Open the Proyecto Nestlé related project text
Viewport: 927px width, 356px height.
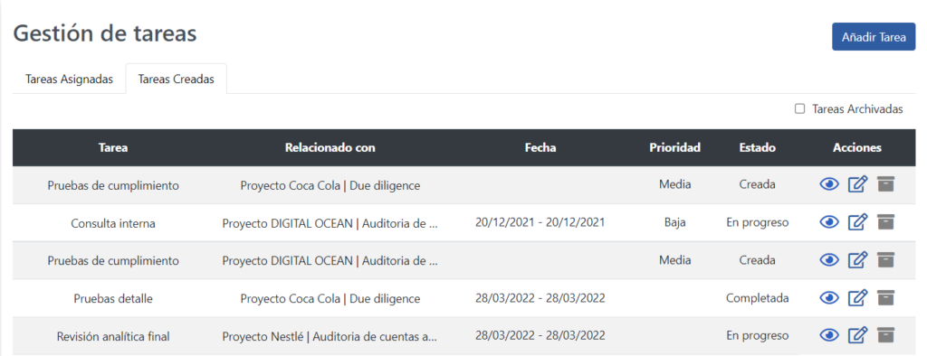(x=330, y=336)
